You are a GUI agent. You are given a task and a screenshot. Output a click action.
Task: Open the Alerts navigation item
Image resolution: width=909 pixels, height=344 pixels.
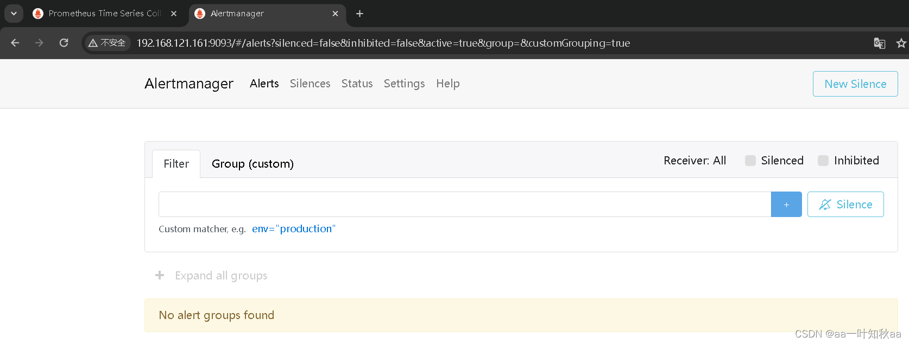pyautogui.click(x=264, y=84)
